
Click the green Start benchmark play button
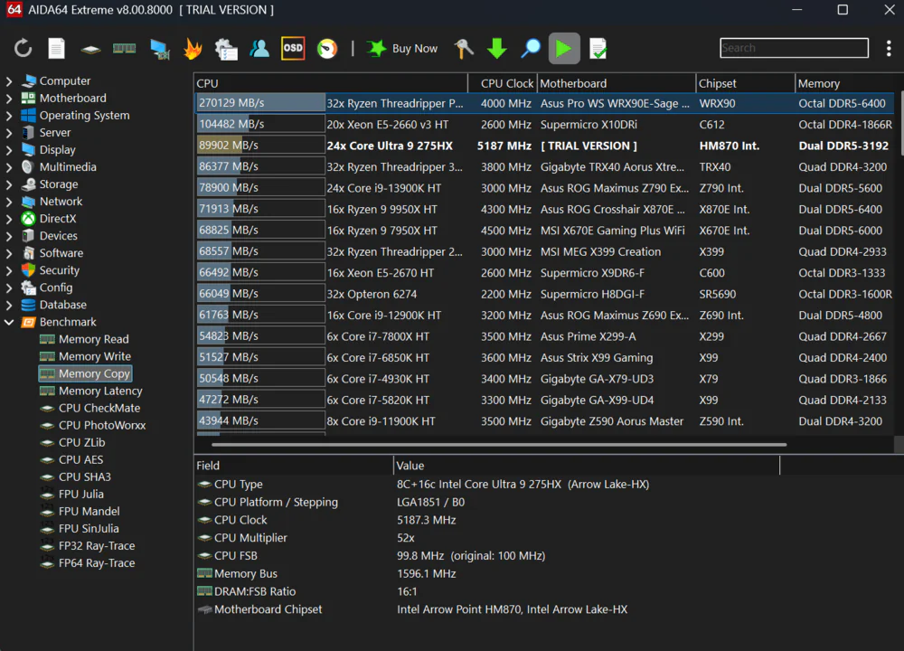564,49
